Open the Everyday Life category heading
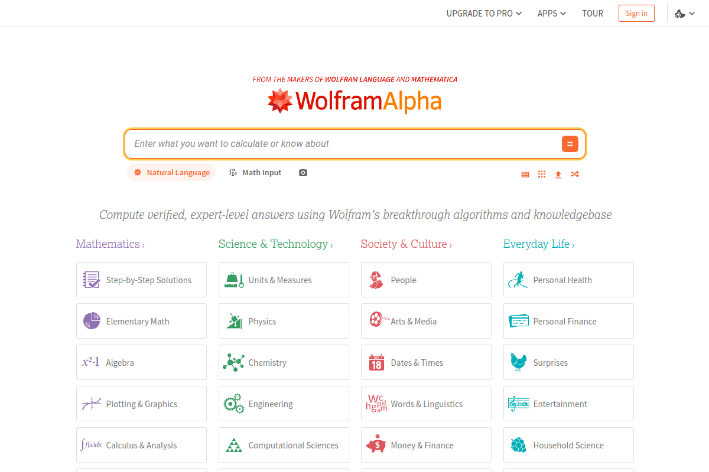The image size is (709, 472). [x=539, y=244]
